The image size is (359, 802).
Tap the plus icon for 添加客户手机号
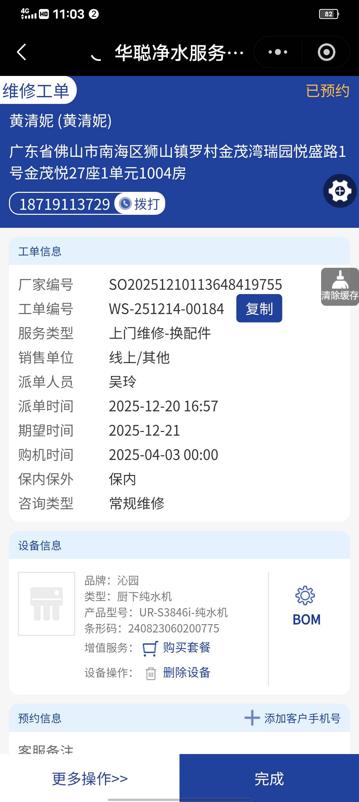[x=252, y=718]
